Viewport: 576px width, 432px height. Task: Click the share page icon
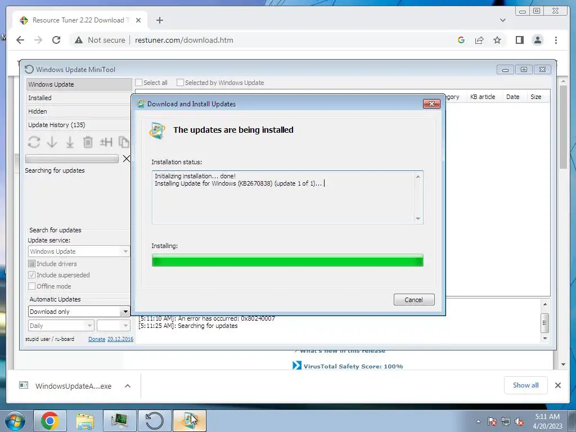[x=479, y=40]
